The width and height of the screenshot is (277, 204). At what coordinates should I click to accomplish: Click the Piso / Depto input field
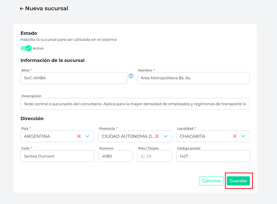coord(155,156)
